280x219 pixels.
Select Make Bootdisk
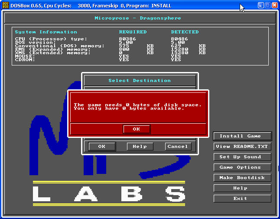coord(242,178)
